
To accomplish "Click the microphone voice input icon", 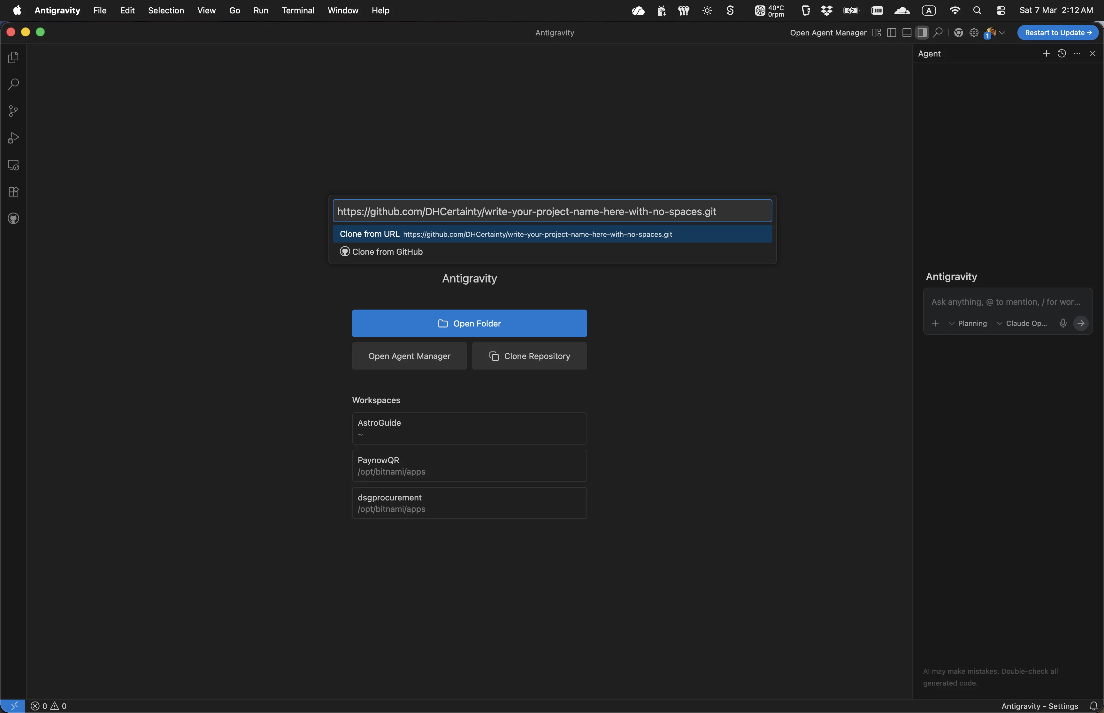I will coord(1063,323).
